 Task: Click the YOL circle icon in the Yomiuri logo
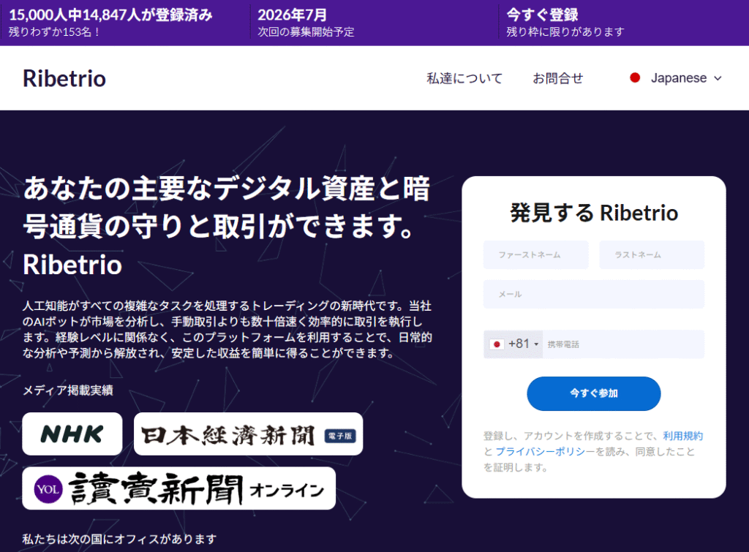48,488
